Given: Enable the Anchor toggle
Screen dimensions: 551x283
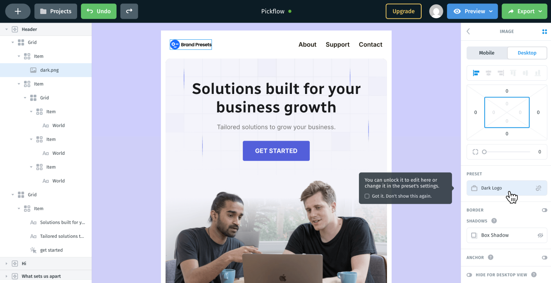Looking at the screenshot, I should point(544,258).
